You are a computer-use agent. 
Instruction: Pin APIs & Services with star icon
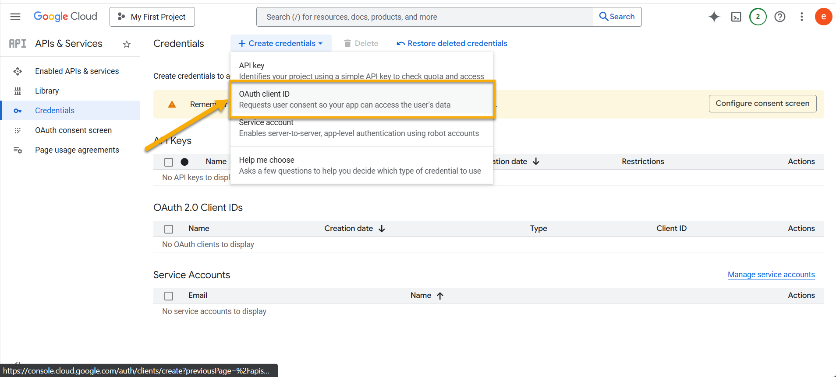tap(127, 44)
